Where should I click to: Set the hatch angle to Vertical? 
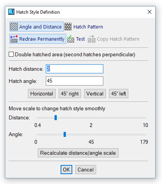point(95,94)
